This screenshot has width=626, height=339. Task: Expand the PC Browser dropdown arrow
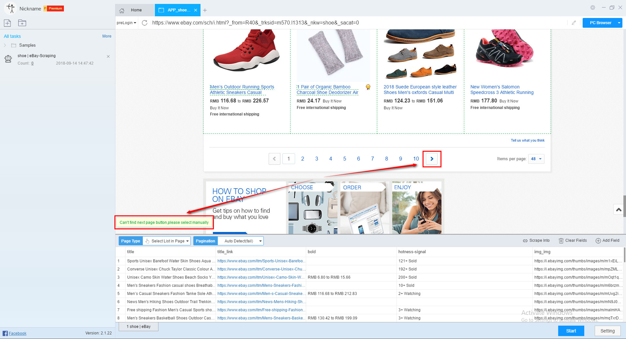coord(619,23)
